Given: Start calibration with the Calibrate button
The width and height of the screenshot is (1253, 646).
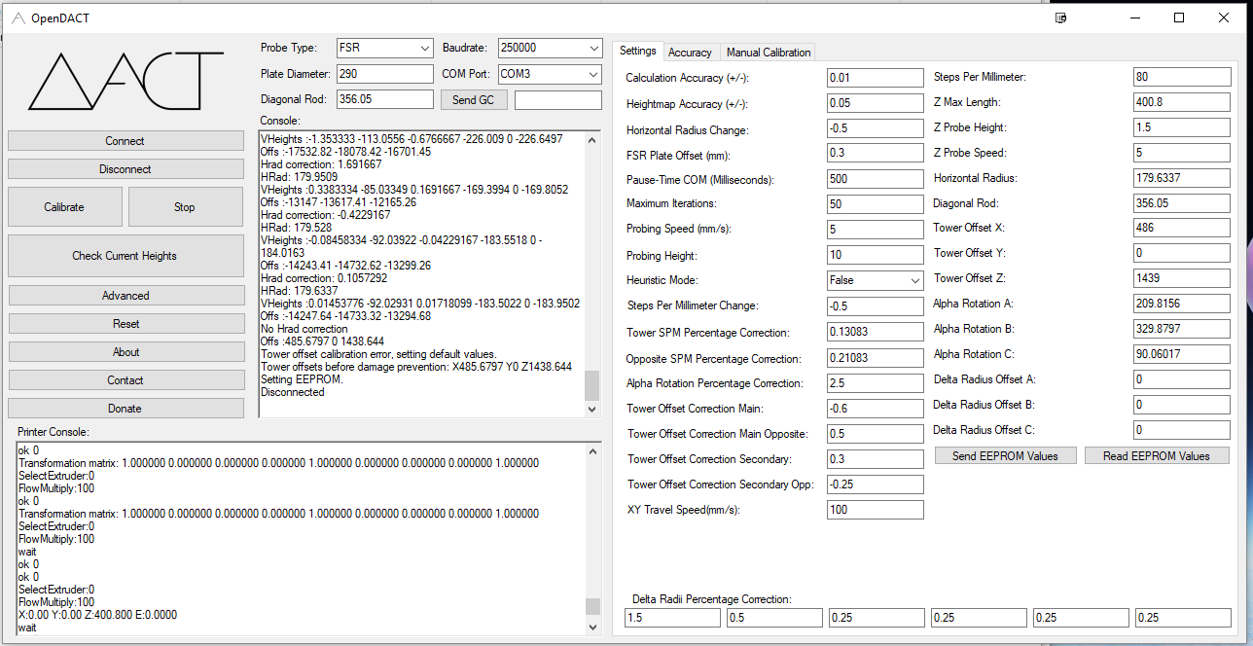Looking at the screenshot, I should coord(64,207).
